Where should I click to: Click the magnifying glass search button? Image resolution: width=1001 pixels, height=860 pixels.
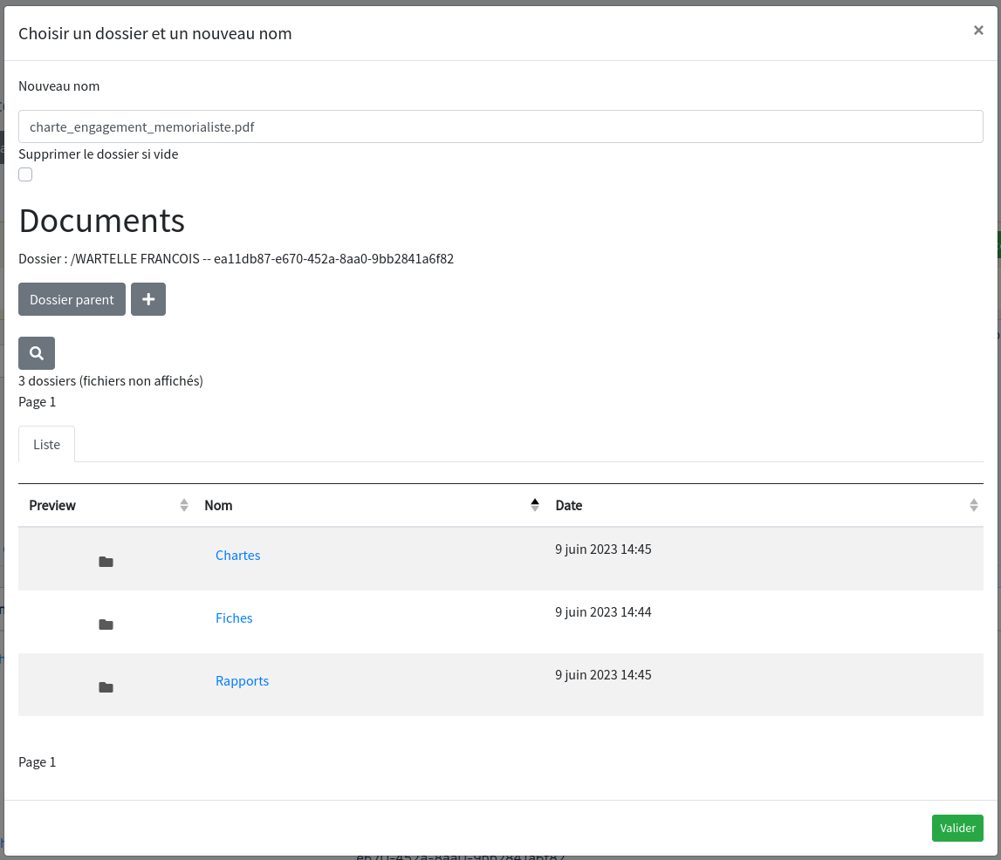tap(37, 353)
